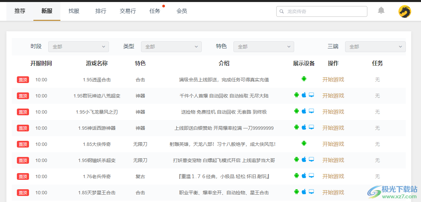Expand the 特色 filter dropdown

tap(264, 47)
